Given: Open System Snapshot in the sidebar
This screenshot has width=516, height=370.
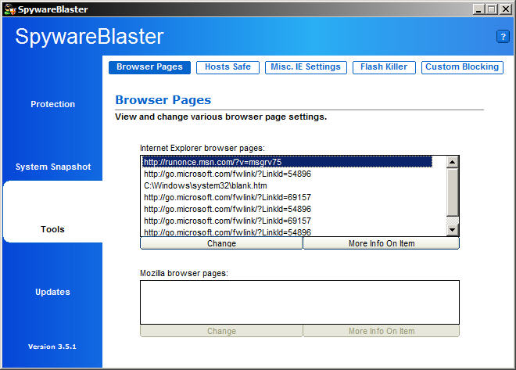Looking at the screenshot, I should (x=52, y=167).
